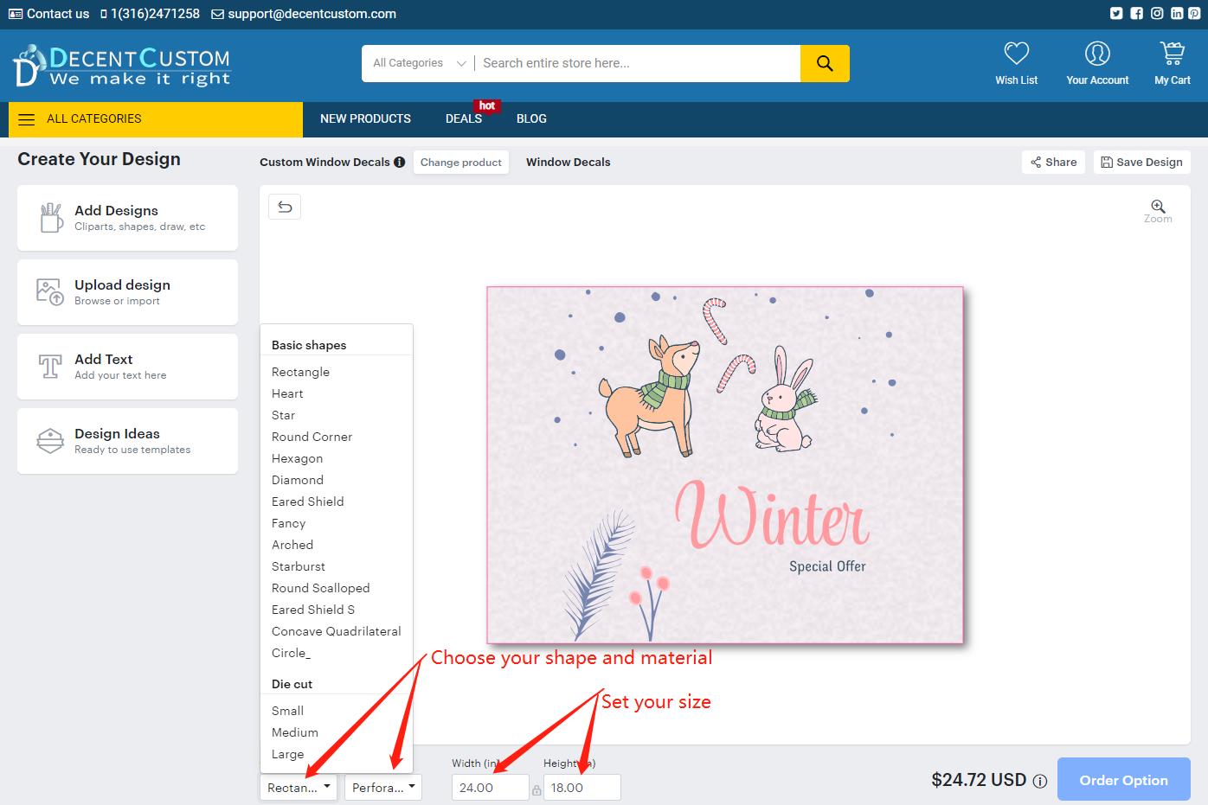1208x805 pixels.
Task: Open the Twitter social icon
Action: click(1116, 13)
